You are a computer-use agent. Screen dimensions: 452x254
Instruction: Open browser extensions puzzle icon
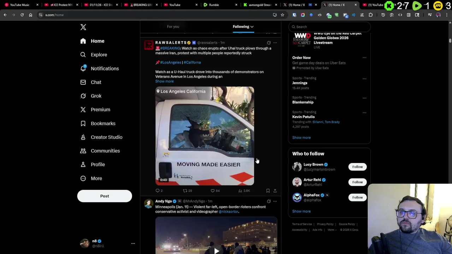point(370,15)
